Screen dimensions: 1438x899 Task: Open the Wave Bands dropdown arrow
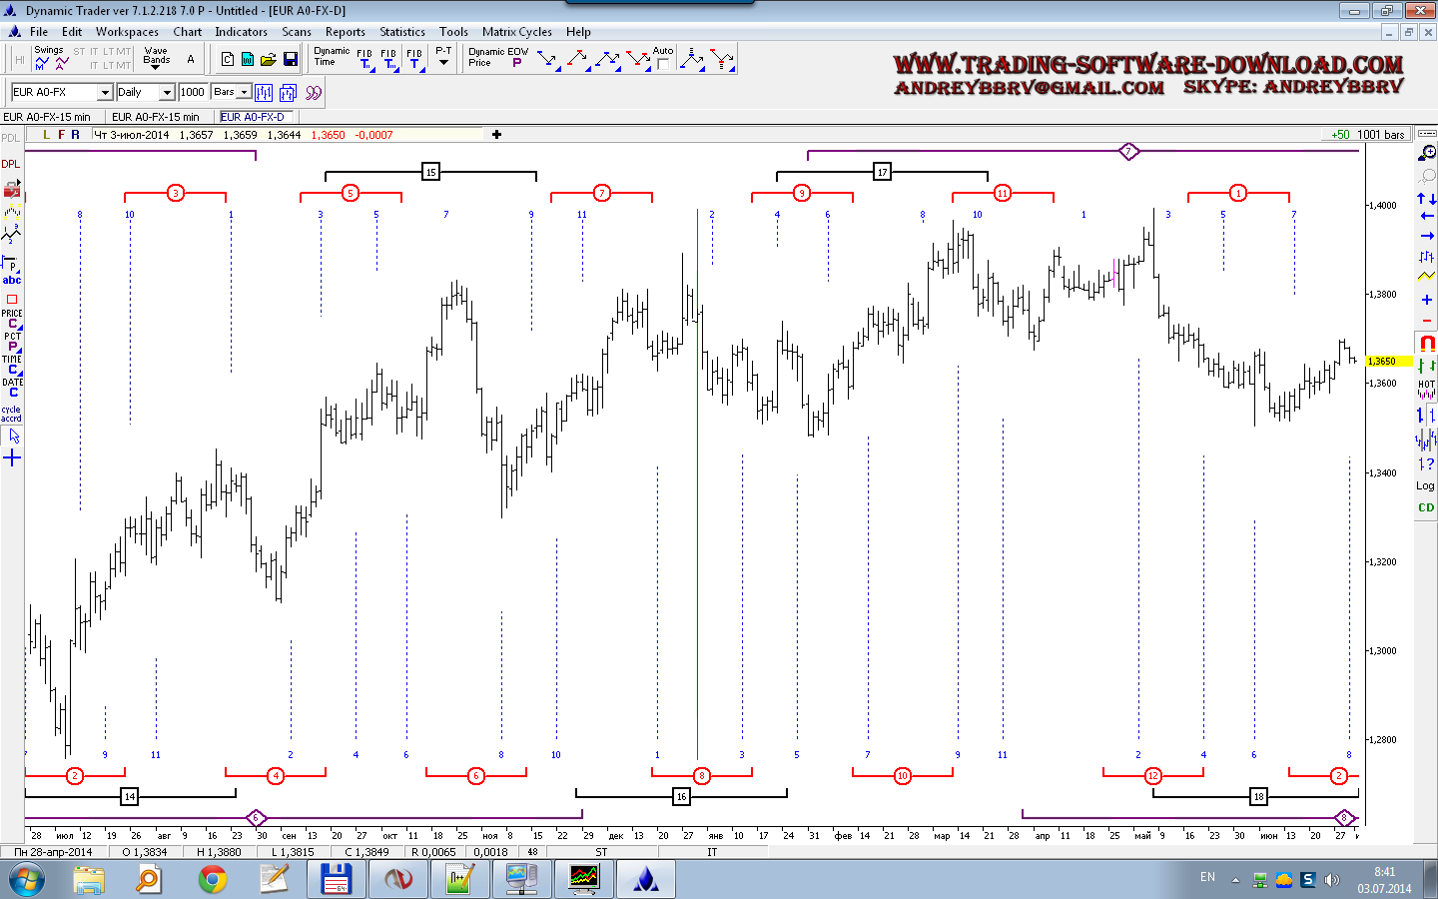(155, 67)
